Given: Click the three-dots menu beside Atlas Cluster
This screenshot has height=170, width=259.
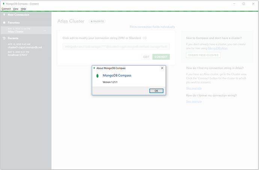Looking at the screenshot, I should (45, 31).
